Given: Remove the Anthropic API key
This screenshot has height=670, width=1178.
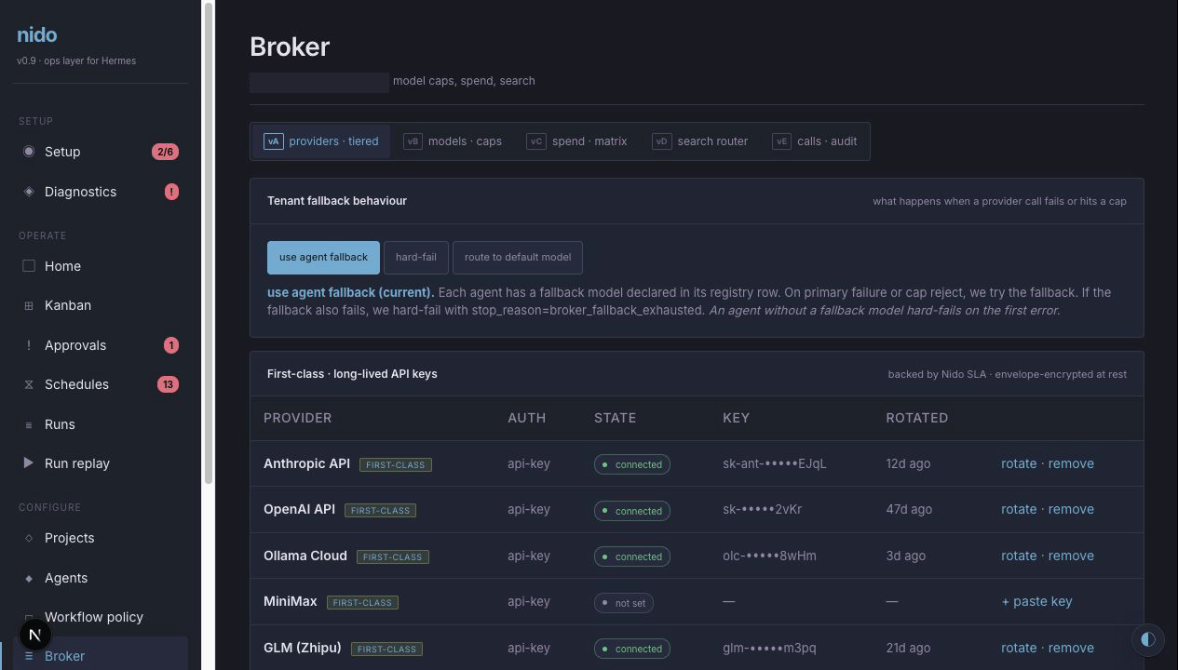Looking at the screenshot, I should pos(1071,463).
